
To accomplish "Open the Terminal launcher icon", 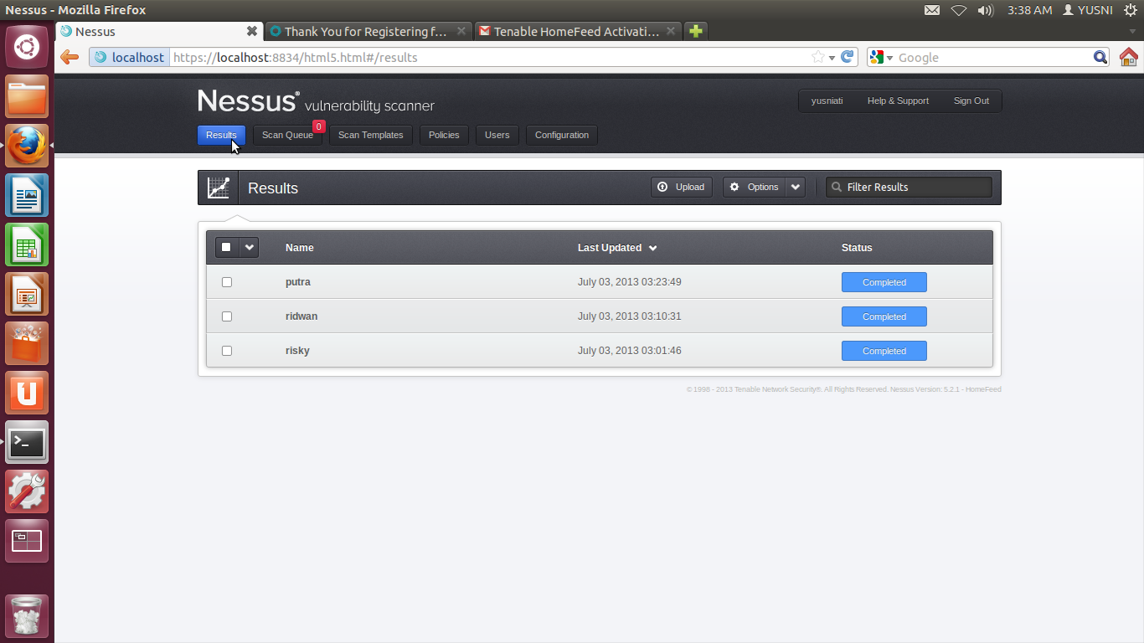I will pos(27,442).
